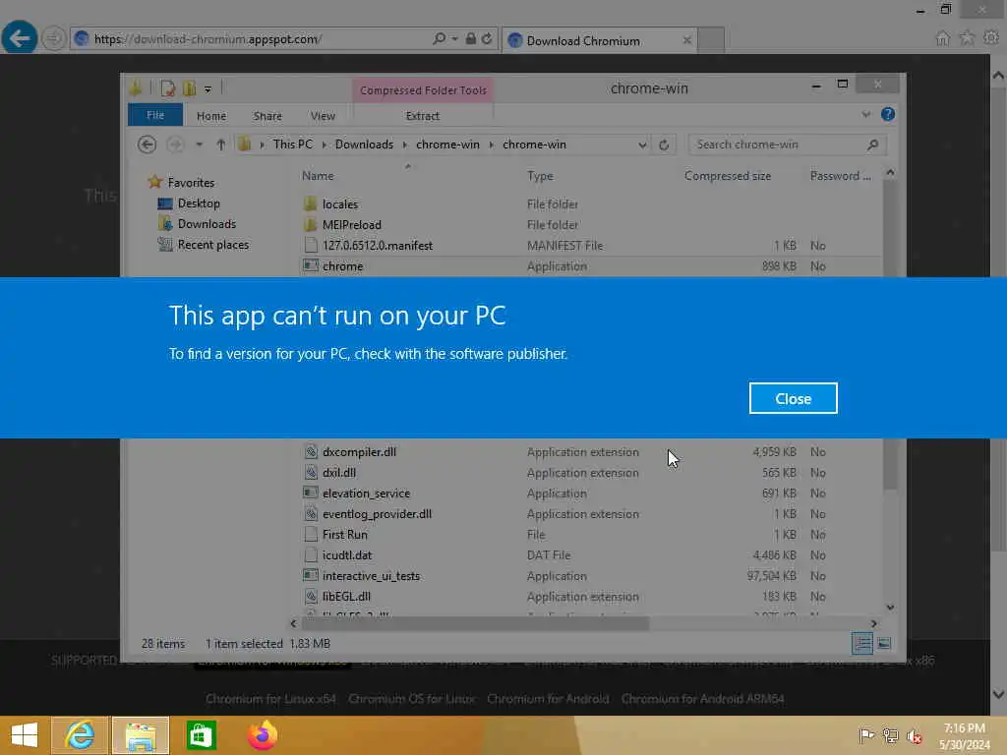This screenshot has height=755, width=1007.
Task: Close the Download Chromium tab
Action: 687,40
